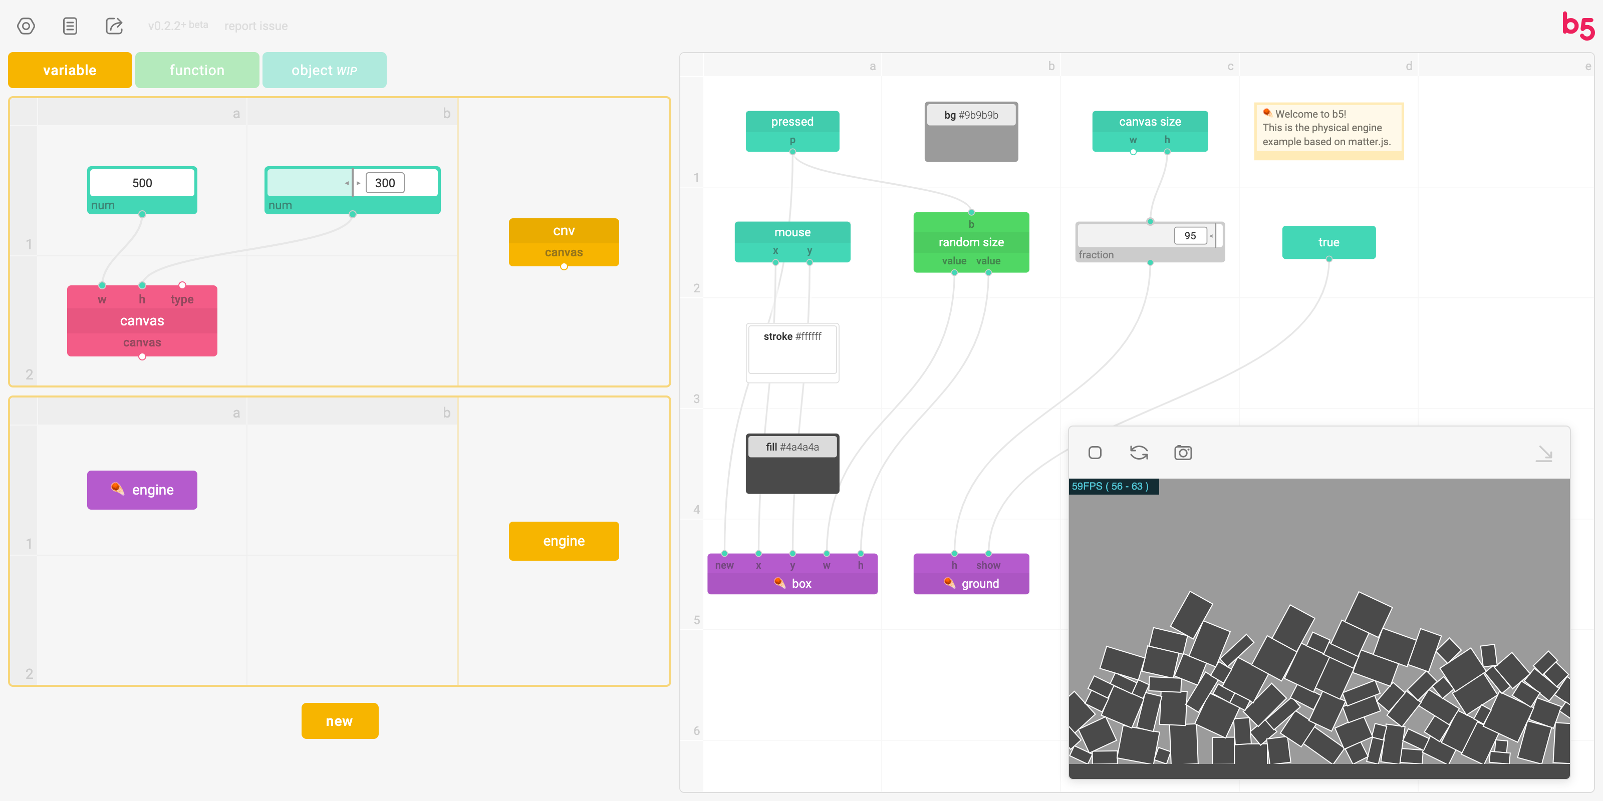The width and height of the screenshot is (1603, 801).
Task: Click the 500 num input field
Action: click(142, 183)
